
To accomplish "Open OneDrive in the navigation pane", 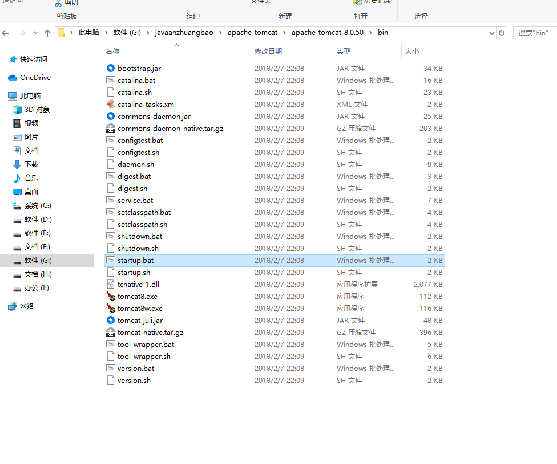I will (x=35, y=78).
